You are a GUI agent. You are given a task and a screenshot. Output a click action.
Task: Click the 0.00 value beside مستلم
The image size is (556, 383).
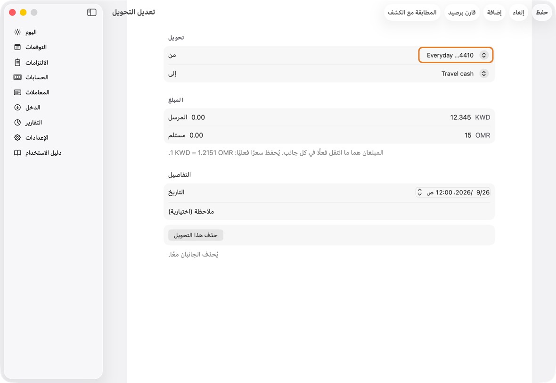click(x=196, y=135)
